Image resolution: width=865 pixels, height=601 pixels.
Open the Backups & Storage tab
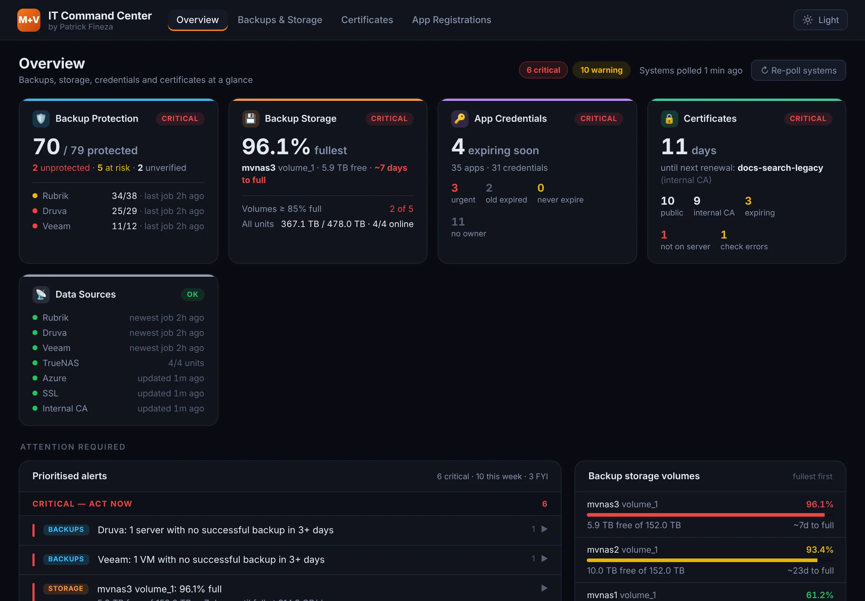tap(280, 20)
